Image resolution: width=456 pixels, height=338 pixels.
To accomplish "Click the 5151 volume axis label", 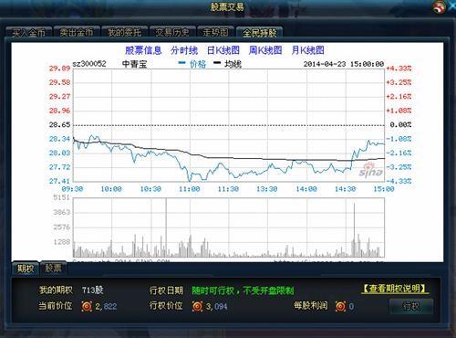I will (62, 197).
